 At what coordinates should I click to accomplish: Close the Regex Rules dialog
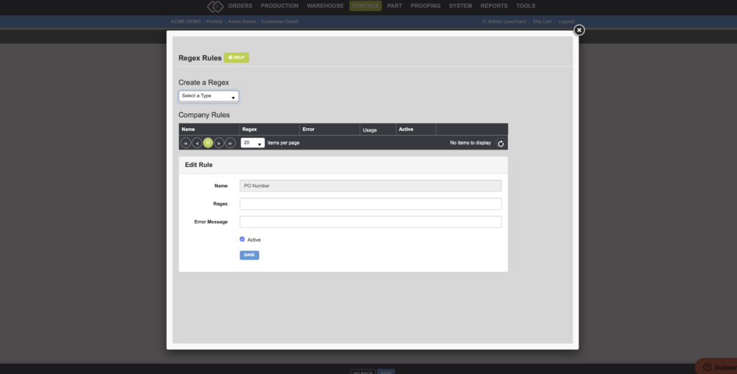(x=579, y=30)
